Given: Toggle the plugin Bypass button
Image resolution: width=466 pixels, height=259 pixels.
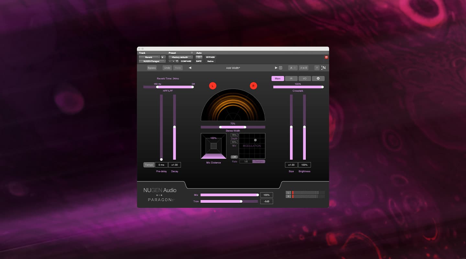Looking at the screenshot, I should (x=151, y=68).
